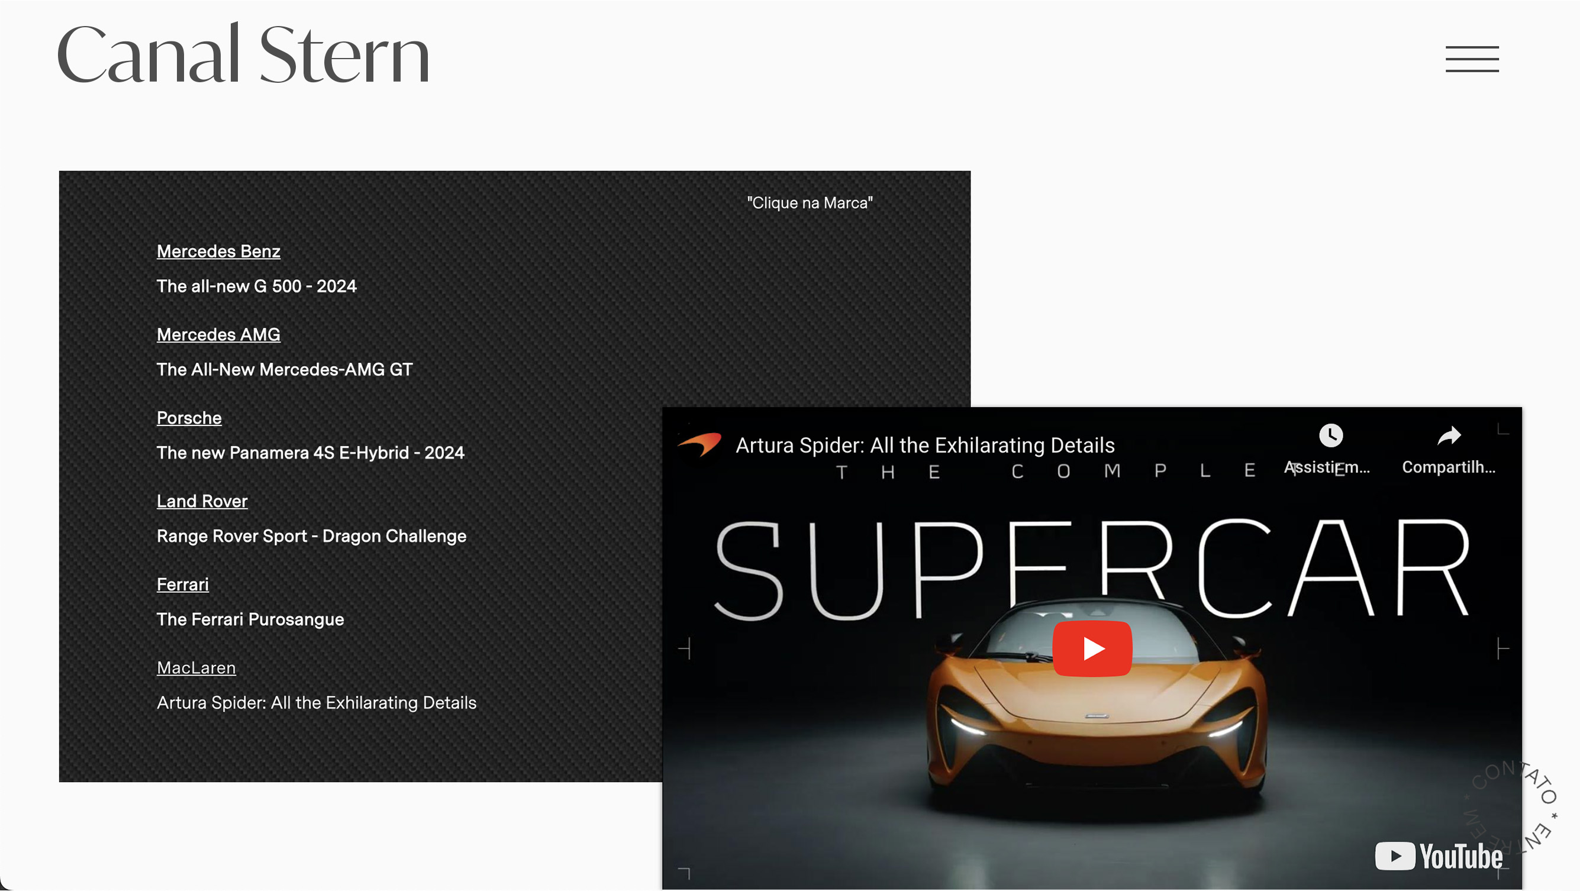Open YouTube logo link in video corner
The height and width of the screenshot is (891, 1580).
1439,856
